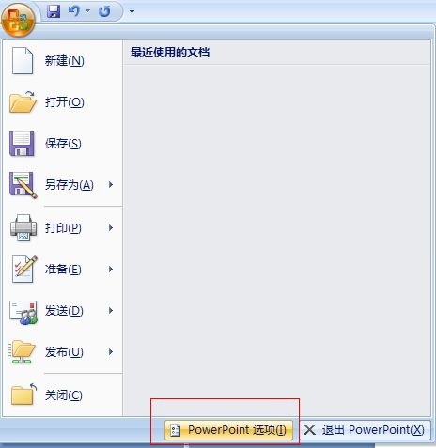Viewport: 436px width, 448px height.
Task: Open the Undo history dropdown arrow
Action: pyautogui.click(x=88, y=11)
